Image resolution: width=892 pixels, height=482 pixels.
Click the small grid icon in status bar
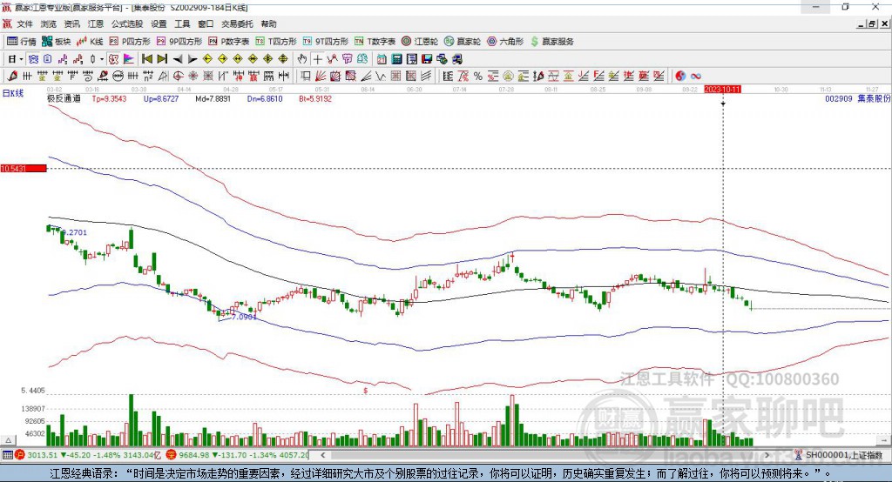point(7,455)
